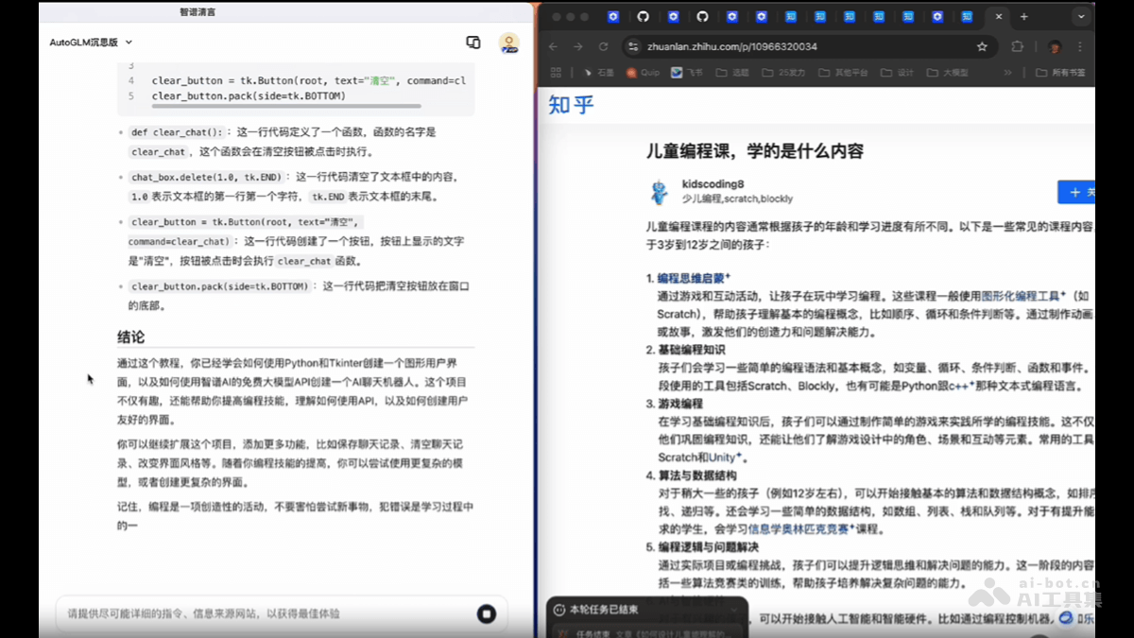The width and height of the screenshot is (1134, 638).
Task: Click the 知乎 logo on the article page
Action: [571, 106]
